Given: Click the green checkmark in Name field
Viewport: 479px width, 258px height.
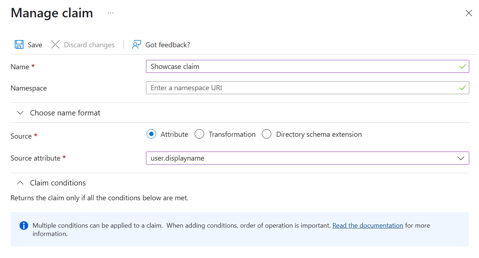Looking at the screenshot, I should pos(462,66).
